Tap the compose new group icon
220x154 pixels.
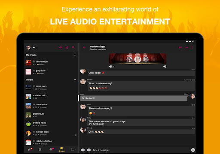pos(67,47)
